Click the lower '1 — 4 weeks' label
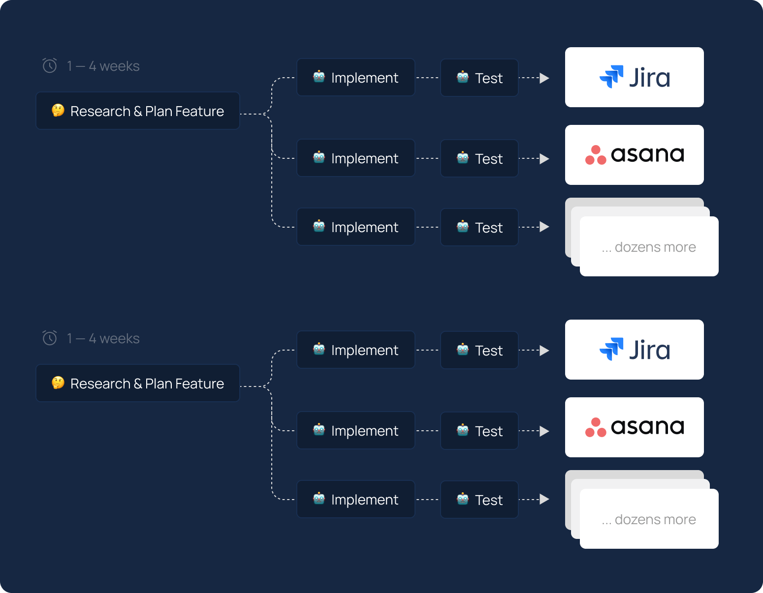The height and width of the screenshot is (593, 763). click(103, 338)
